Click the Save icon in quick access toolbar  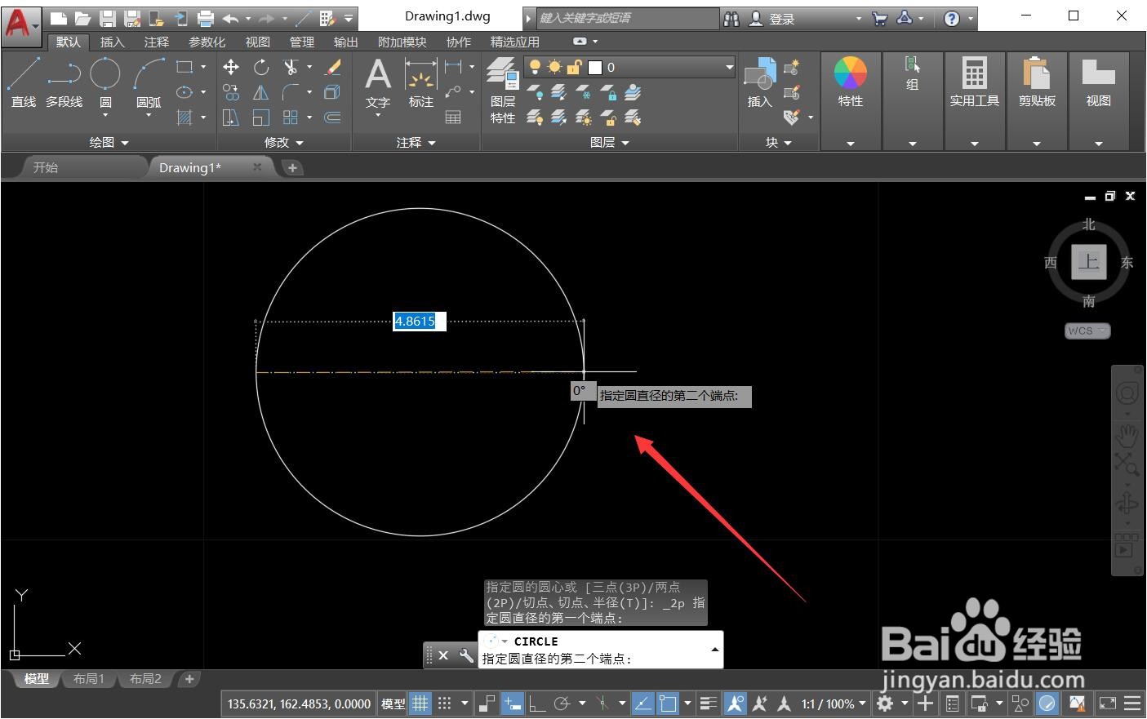click(x=108, y=18)
